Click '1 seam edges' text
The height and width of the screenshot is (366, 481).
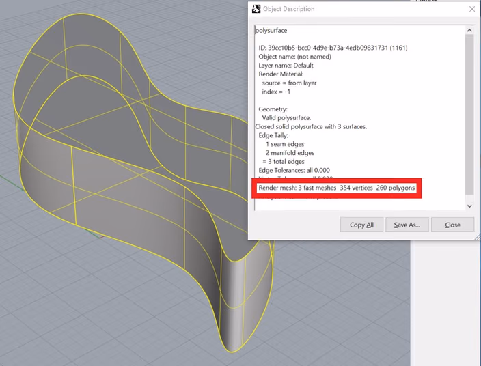[285, 144]
